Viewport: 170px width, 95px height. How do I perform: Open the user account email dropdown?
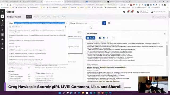pos(159,12)
